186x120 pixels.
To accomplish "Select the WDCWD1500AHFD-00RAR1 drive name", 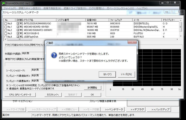I will (38, 30).
